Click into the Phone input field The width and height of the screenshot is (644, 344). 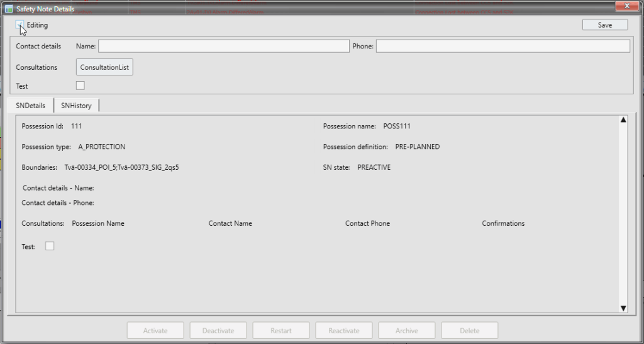(502, 46)
